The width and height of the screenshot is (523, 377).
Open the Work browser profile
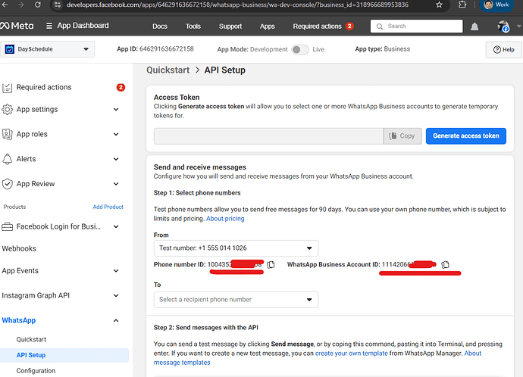point(496,5)
